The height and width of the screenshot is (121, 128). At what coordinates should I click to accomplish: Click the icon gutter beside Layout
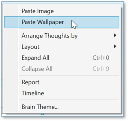11,47
